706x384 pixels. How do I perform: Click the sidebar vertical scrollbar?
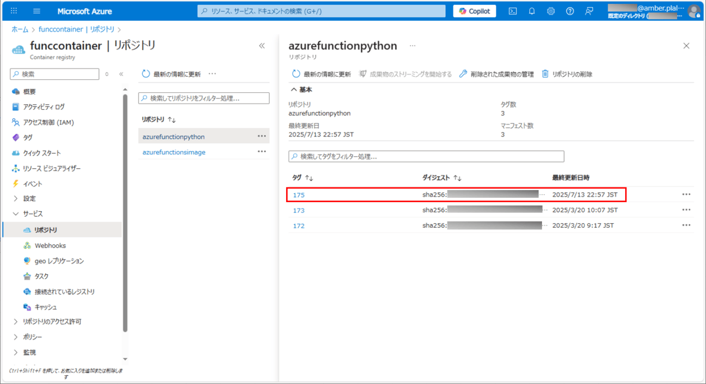[125, 213]
